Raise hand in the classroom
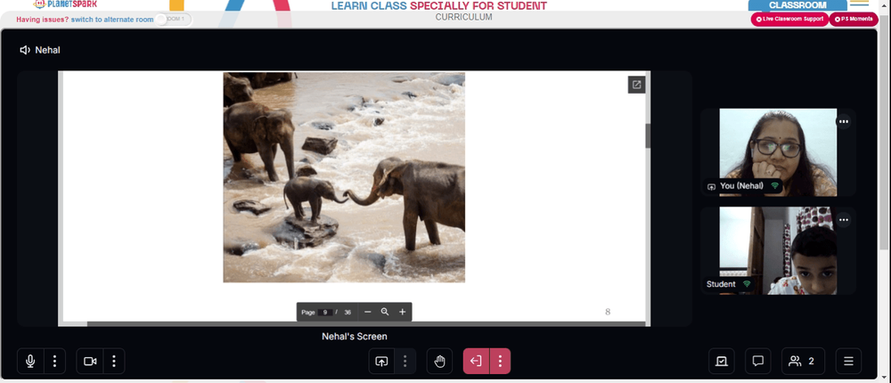The width and height of the screenshot is (891, 383). pyautogui.click(x=440, y=361)
